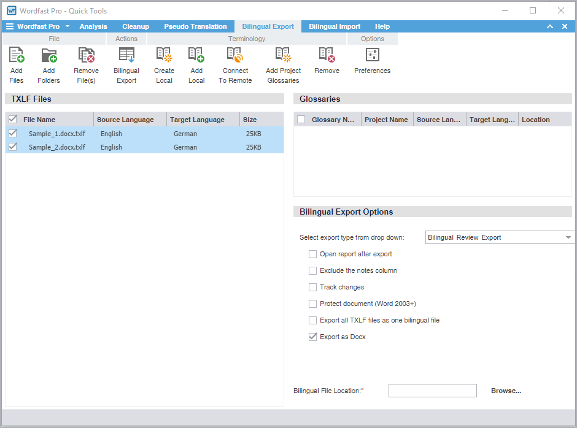The height and width of the screenshot is (428, 577).
Task: Click Add Project Glossaries icon
Action: click(284, 55)
